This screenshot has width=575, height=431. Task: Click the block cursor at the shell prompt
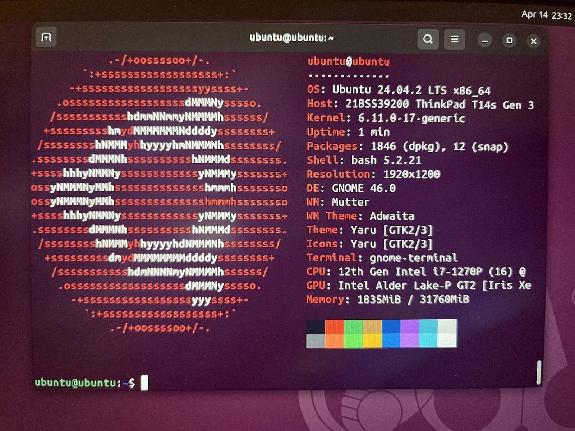click(x=144, y=383)
